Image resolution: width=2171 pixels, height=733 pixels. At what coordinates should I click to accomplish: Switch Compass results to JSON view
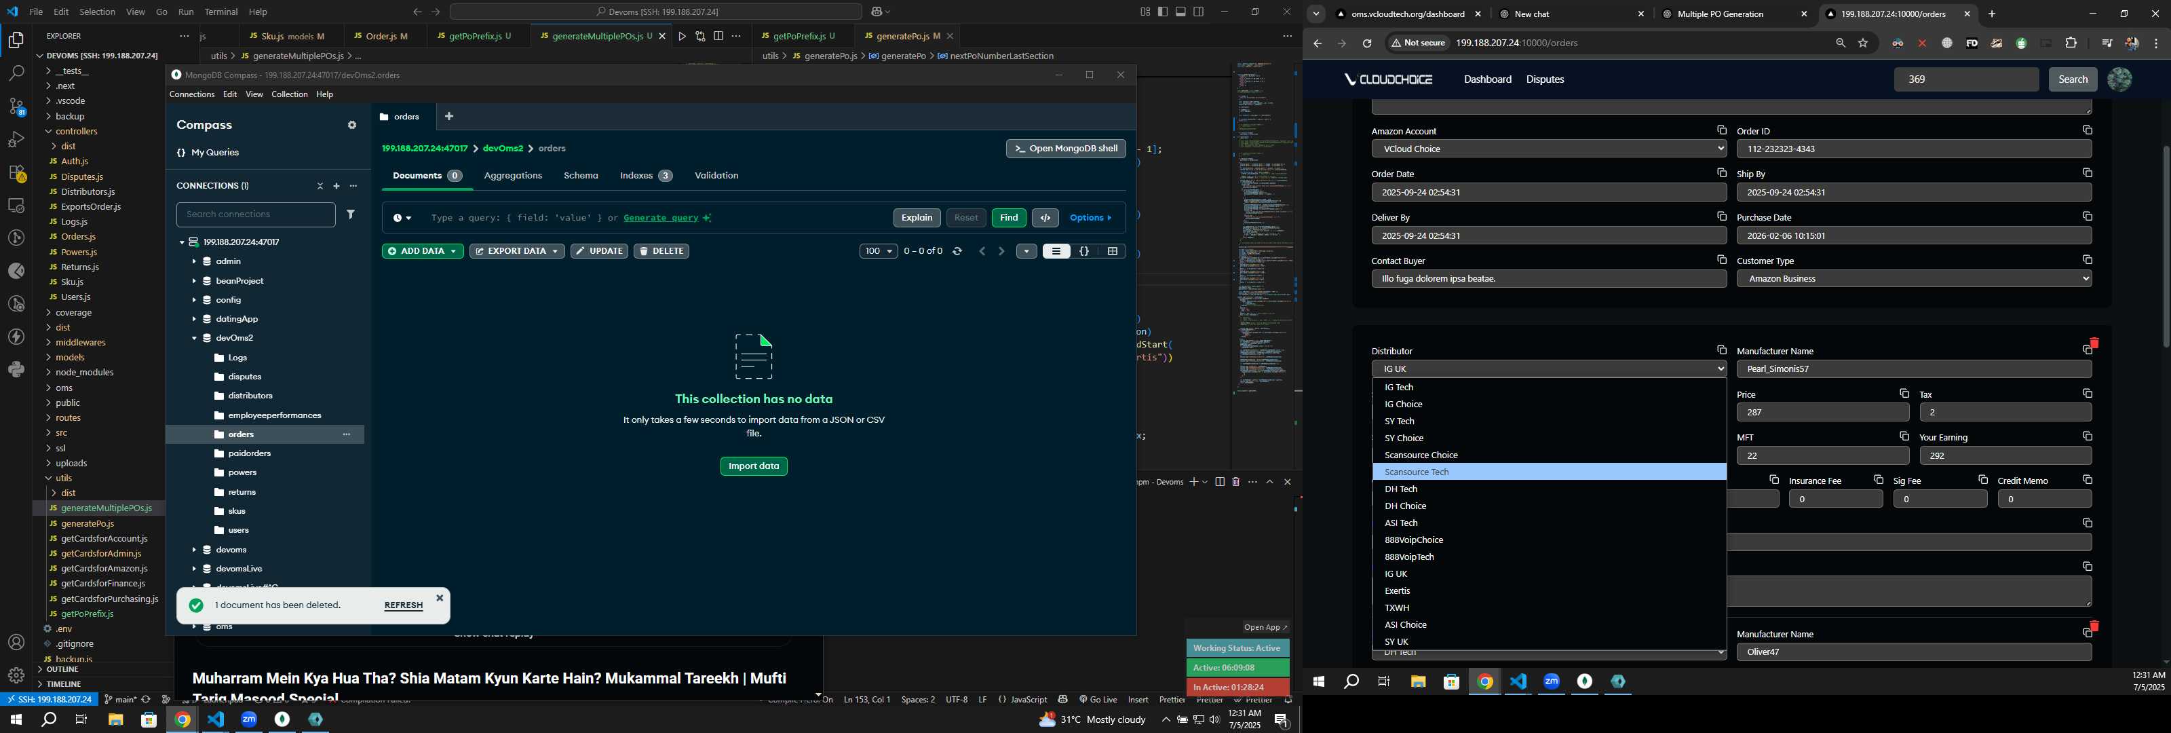point(1085,251)
